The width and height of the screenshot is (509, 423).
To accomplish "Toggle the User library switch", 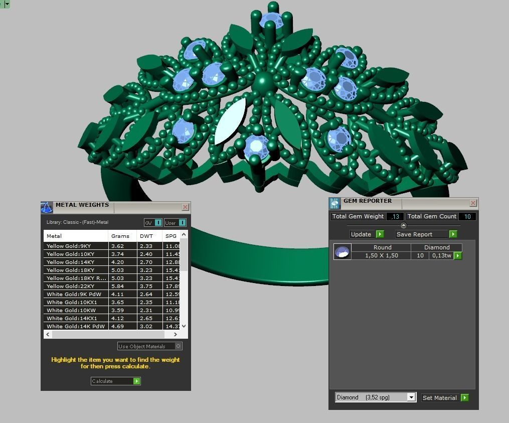I will click(183, 223).
